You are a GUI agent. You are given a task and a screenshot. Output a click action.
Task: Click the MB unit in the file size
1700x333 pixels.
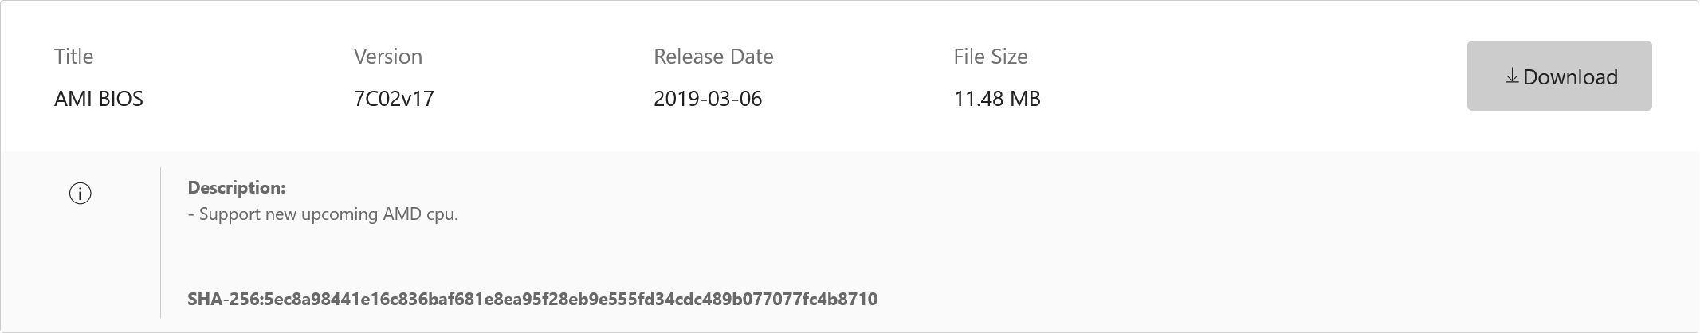(1025, 99)
